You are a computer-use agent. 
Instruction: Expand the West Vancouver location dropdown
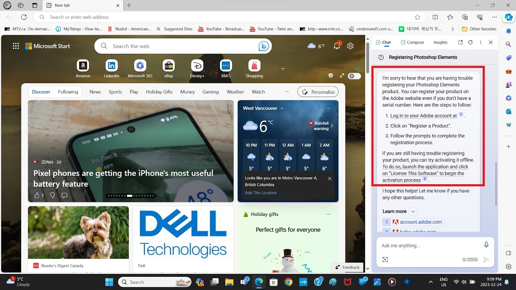tap(282, 108)
